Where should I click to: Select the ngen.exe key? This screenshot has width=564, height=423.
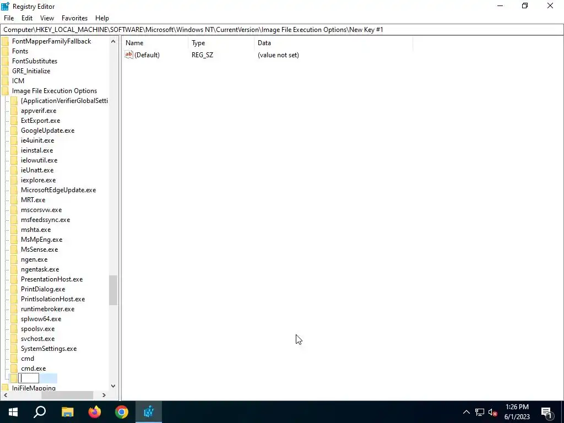click(34, 259)
